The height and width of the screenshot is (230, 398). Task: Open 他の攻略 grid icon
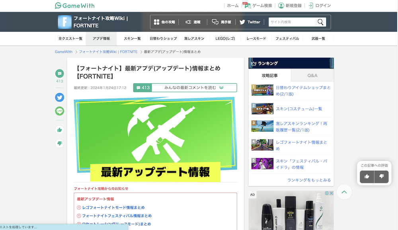(156, 22)
